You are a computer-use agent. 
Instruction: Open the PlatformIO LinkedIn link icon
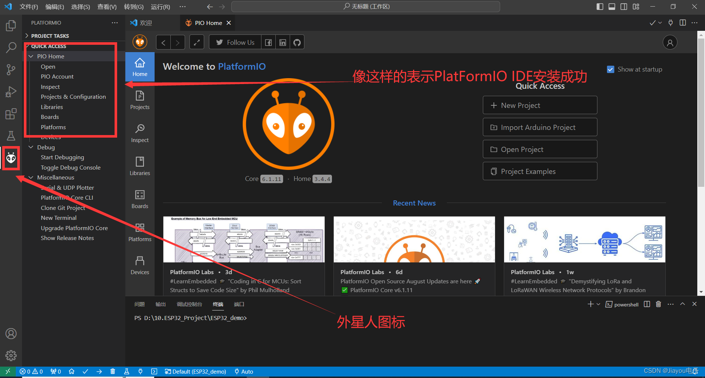click(283, 43)
